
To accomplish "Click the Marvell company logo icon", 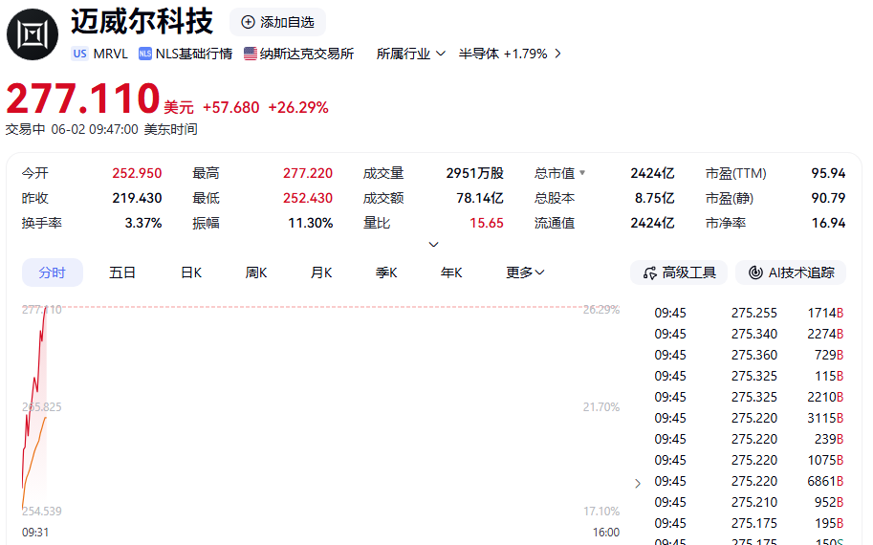I will point(33,34).
